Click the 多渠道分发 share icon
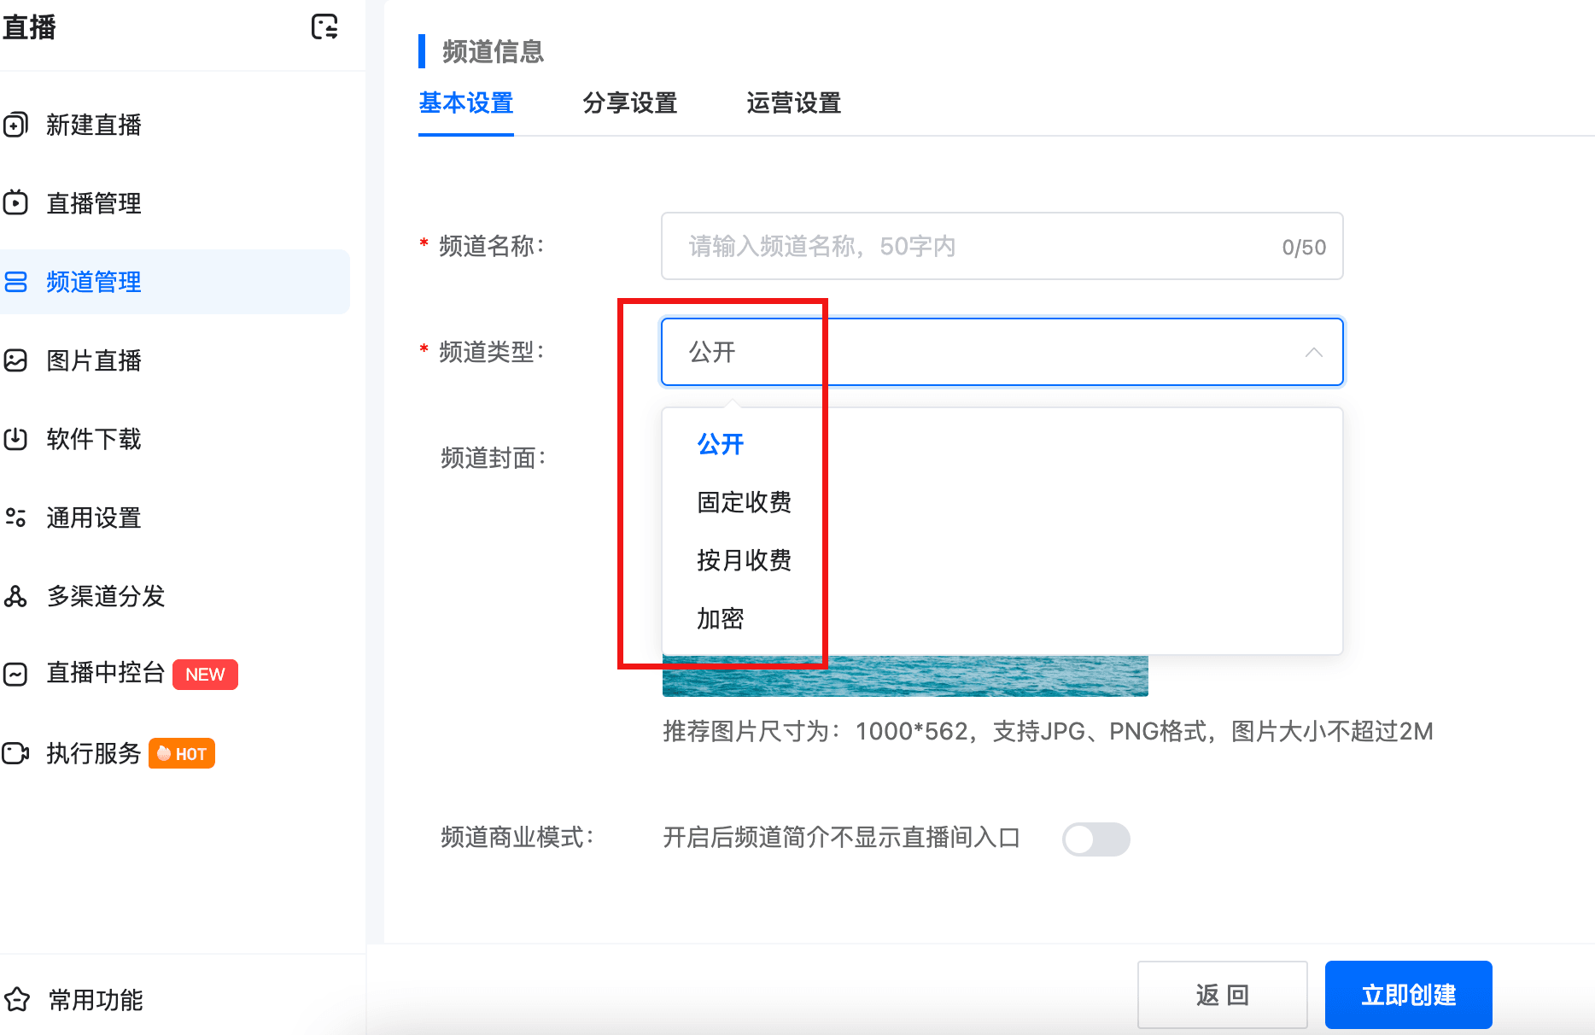This screenshot has width=1595, height=1035. tap(15, 596)
